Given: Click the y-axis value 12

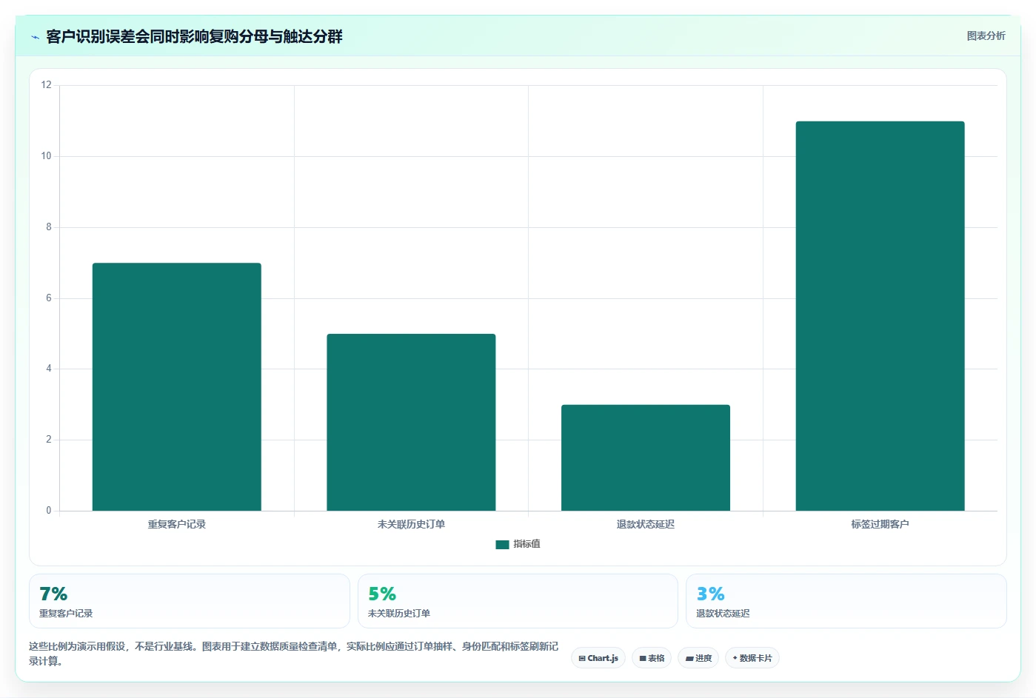Looking at the screenshot, I should tap(47, 85).
